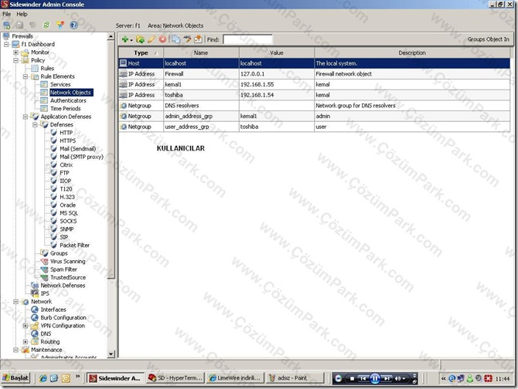Select the Time Periods tree item
518x389 pixels.
point(66,109)
